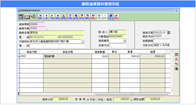
Task: Click the 列印 (print) toolbar icon
Action: [x=110, y=17]
